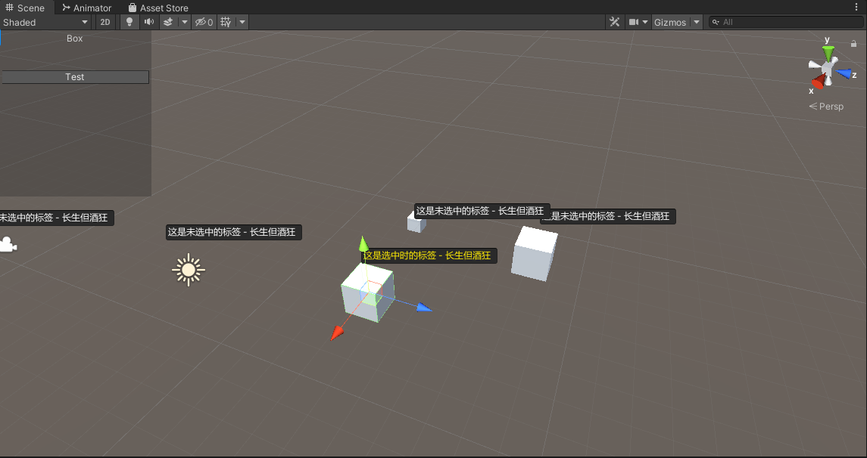867x458 pixels.
Task: Click the red X move arrow handle
Action: (x=337, y=333)
